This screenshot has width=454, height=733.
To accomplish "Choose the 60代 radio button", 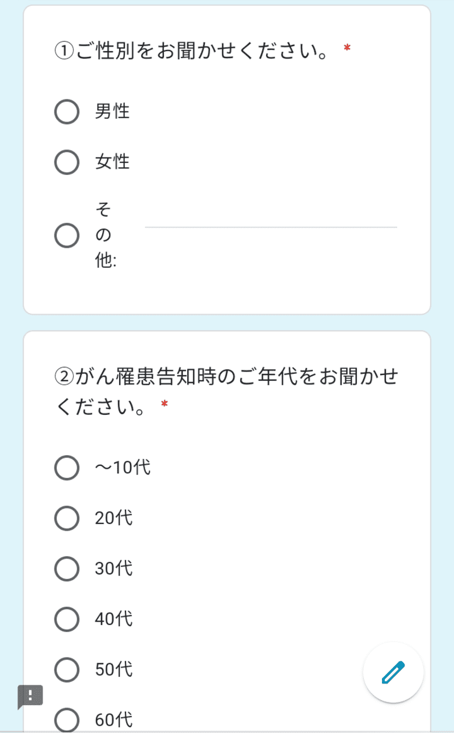I will [66, 720].
